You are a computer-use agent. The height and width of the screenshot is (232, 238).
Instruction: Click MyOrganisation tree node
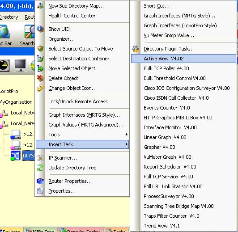point(16,102)
